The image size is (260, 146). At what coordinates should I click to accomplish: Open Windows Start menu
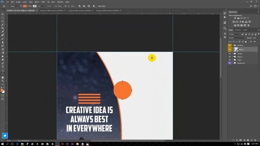coord(2,144)
